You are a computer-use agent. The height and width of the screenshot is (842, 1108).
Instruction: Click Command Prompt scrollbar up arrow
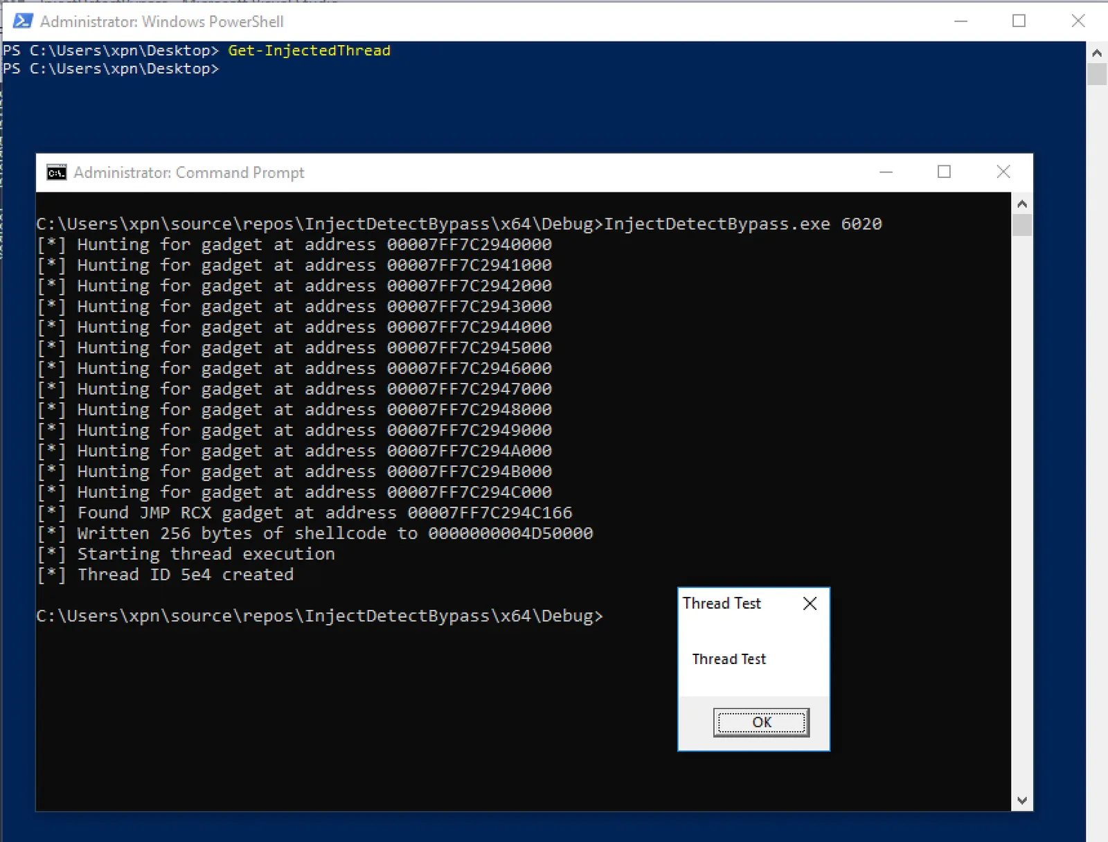click(1021, 204)
